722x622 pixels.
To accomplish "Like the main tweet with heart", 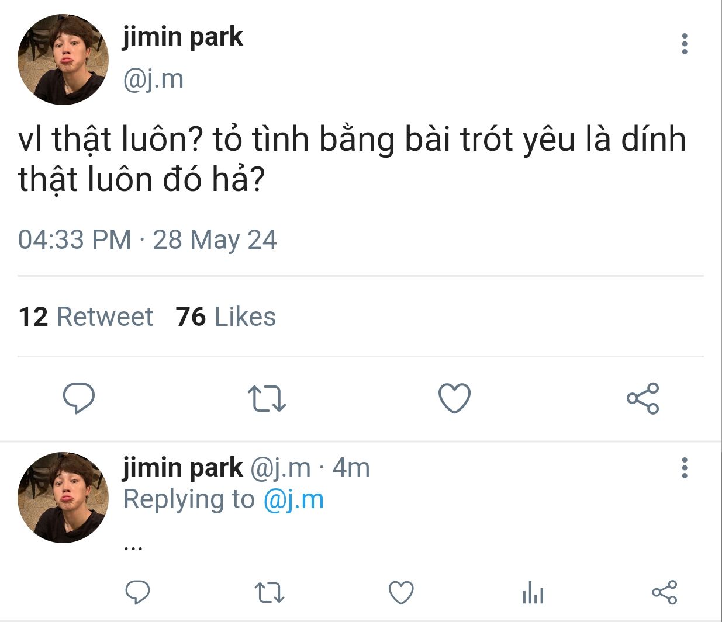I will 454,398.
